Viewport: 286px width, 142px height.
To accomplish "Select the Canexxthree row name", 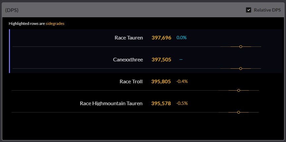I will pos(128,60).
